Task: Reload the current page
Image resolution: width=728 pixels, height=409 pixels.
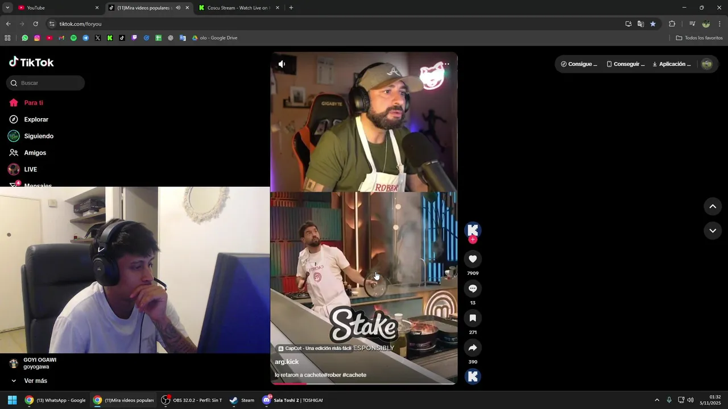Action: pos(35,24)
